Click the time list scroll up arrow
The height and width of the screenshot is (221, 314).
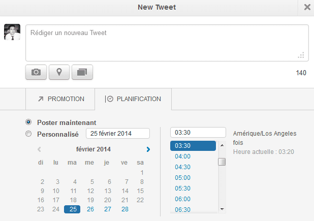pyautogui.click(x=222, y=145)
